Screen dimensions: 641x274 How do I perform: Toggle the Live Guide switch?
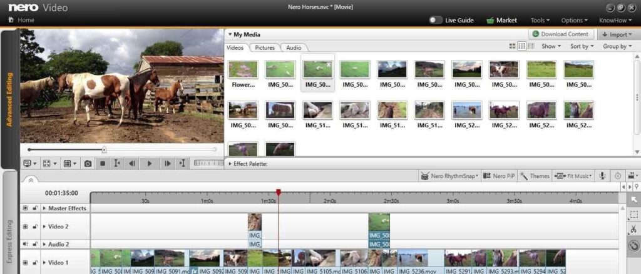[436, 20]
